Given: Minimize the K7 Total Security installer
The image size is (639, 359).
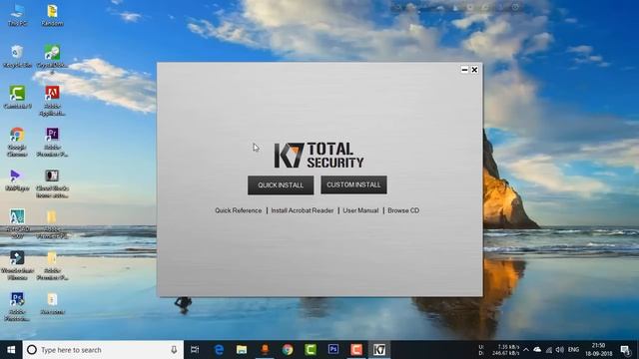Looking at the screenshot, I should (x=464, y=70).
